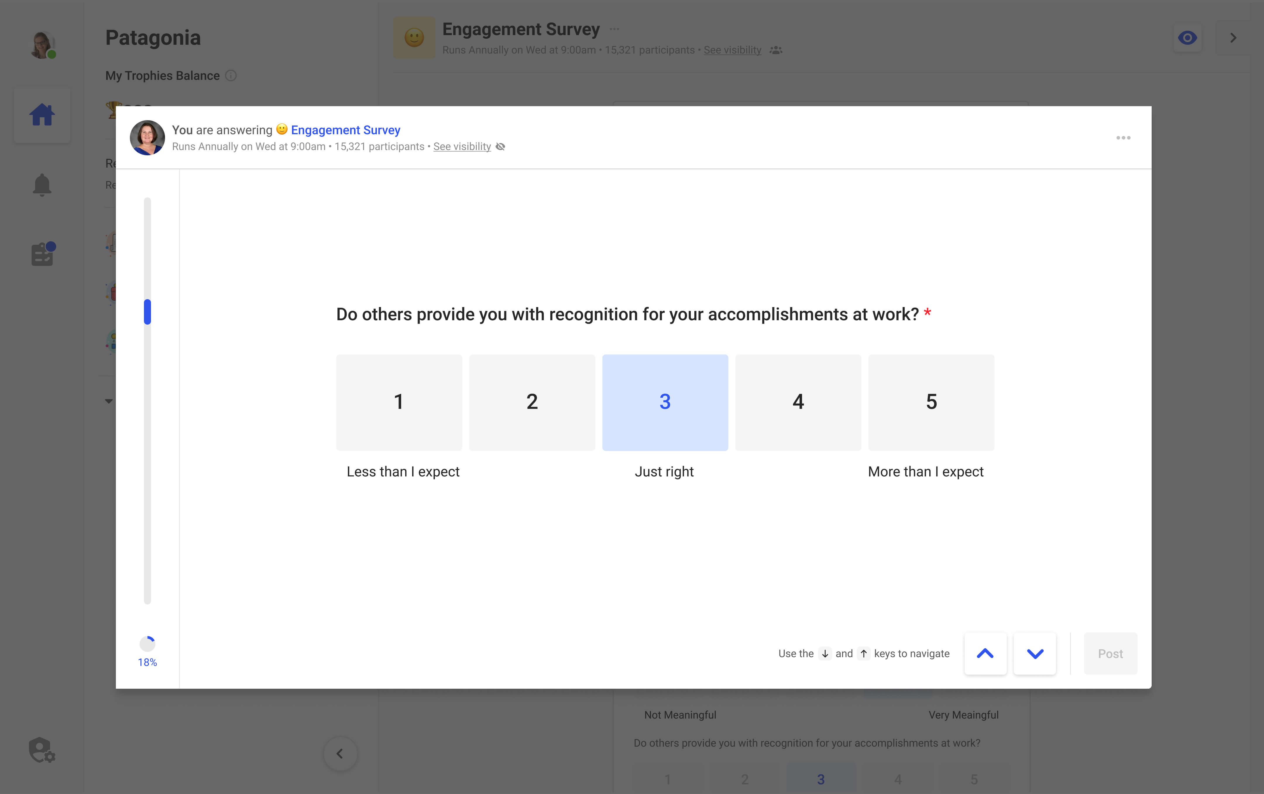This screenshot has height=794, width=1264.
Task: Click the up arrow key hint icon
Action: tap(863, 653)
